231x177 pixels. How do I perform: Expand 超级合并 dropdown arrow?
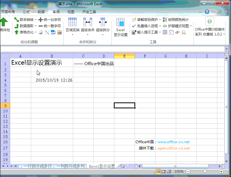tap(88, 35)
